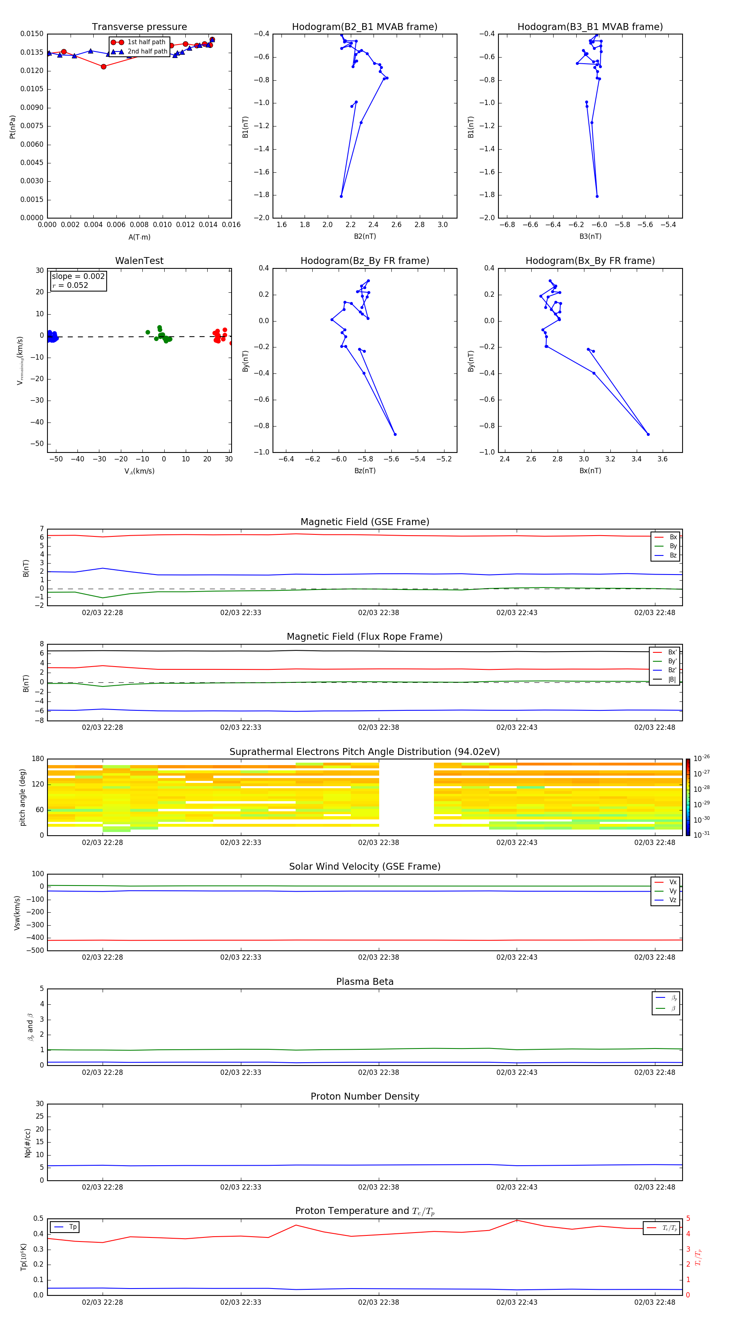Click the 'Magnetic Field (GSE Frame)' title
This screenshot has width=730, height=1338.
point(365,522)
